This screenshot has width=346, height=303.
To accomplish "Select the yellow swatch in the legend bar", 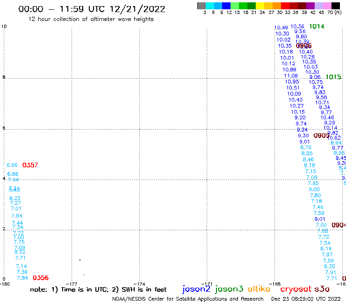I will (259, 6).
